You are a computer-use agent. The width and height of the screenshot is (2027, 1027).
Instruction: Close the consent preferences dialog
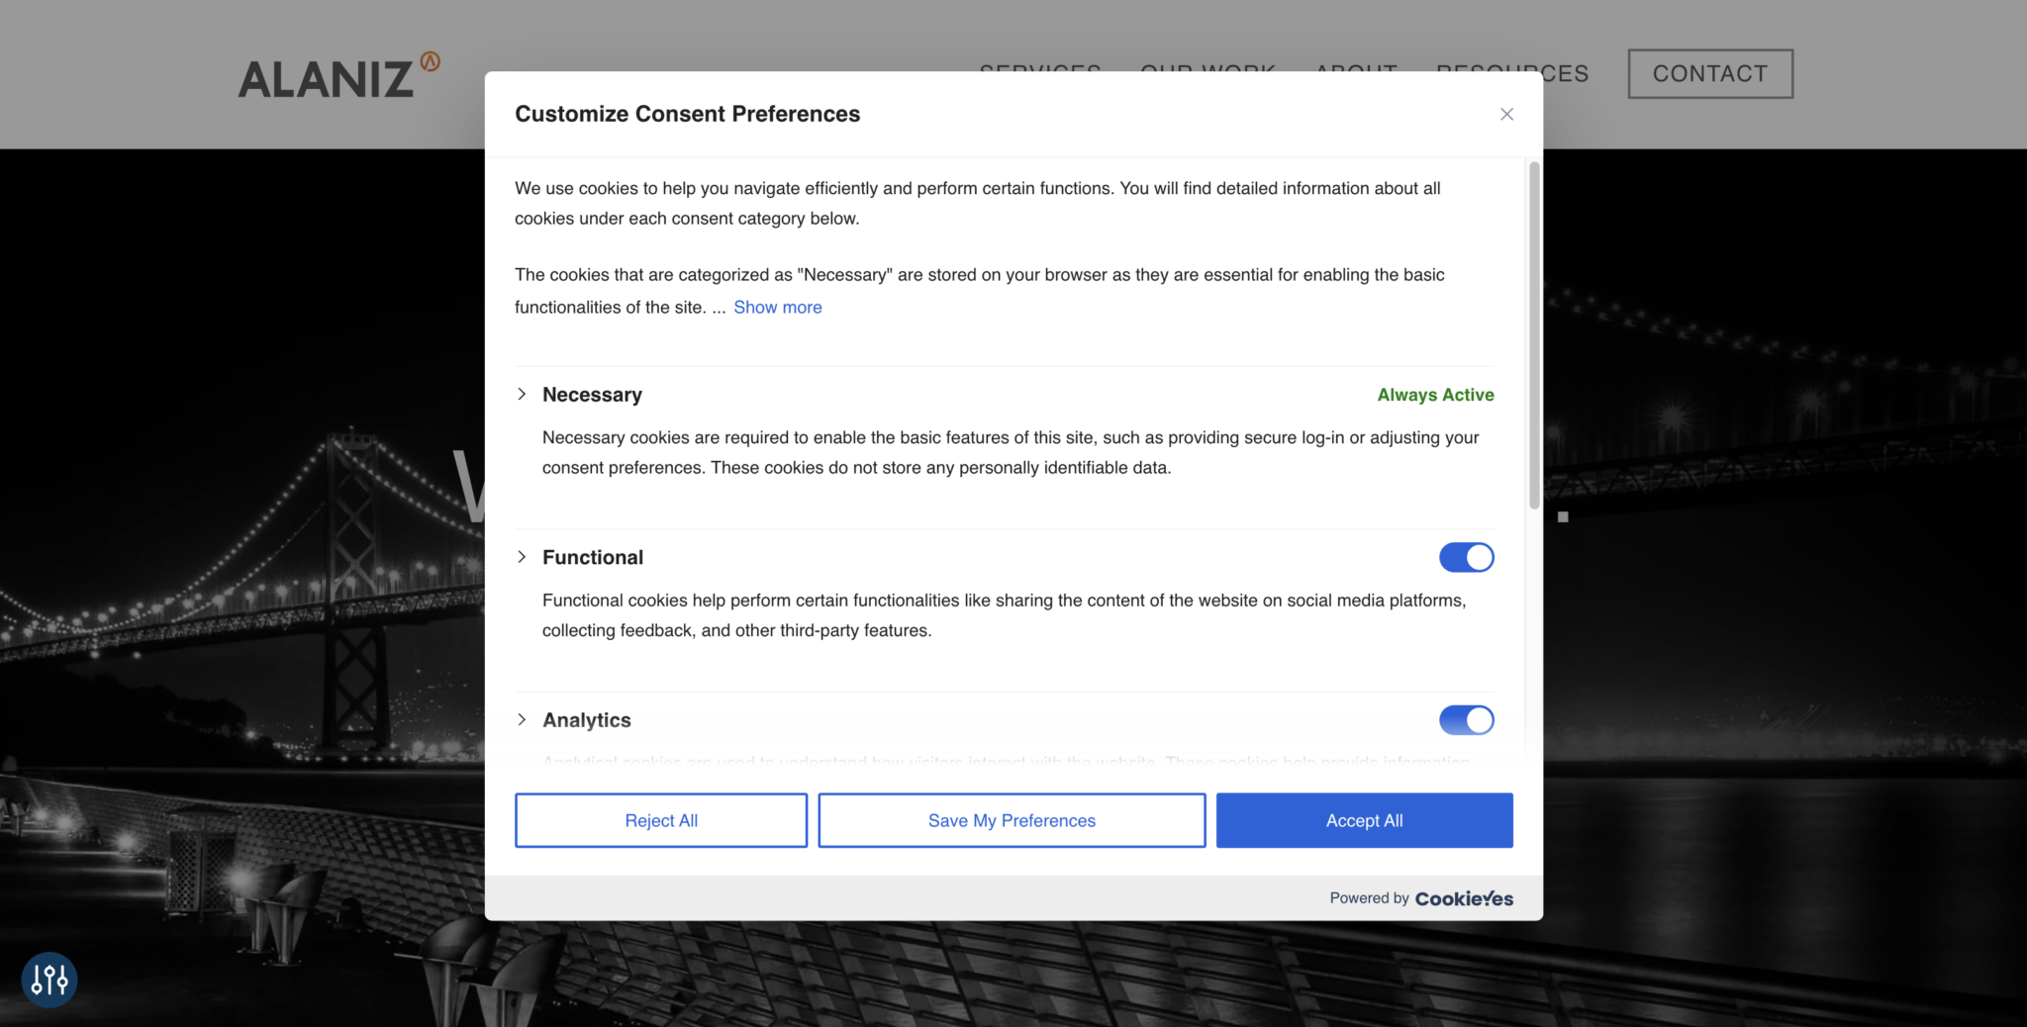click(1506, 115)
